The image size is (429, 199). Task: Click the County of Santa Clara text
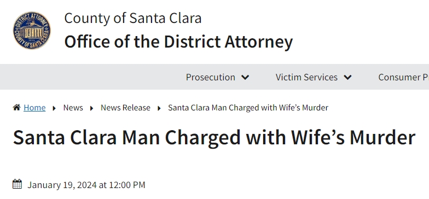click(x=133, y=19)
